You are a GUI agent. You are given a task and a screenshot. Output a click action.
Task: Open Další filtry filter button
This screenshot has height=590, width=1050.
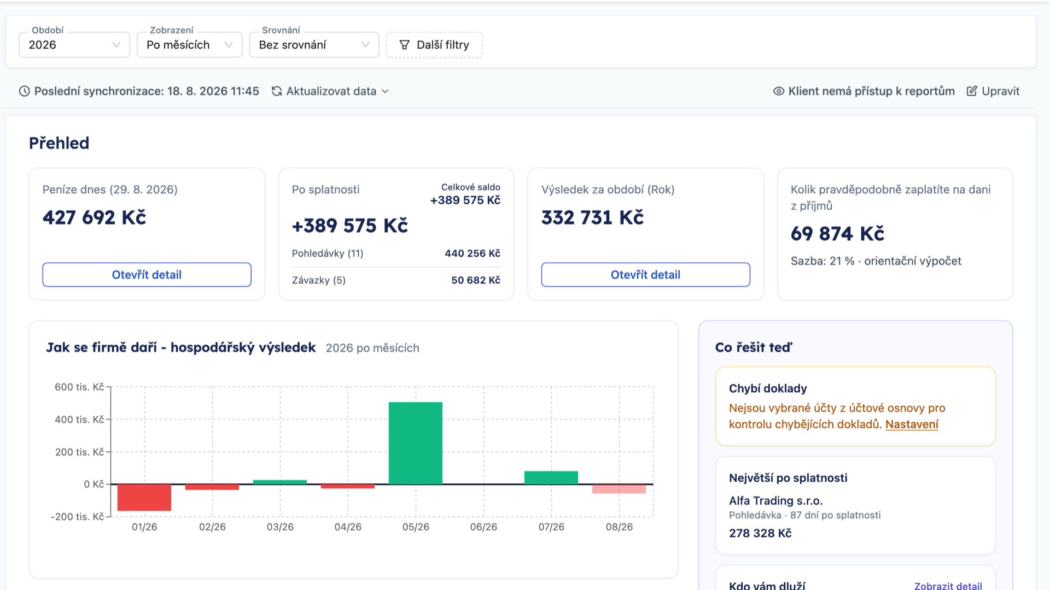click(x=434, y=45)
